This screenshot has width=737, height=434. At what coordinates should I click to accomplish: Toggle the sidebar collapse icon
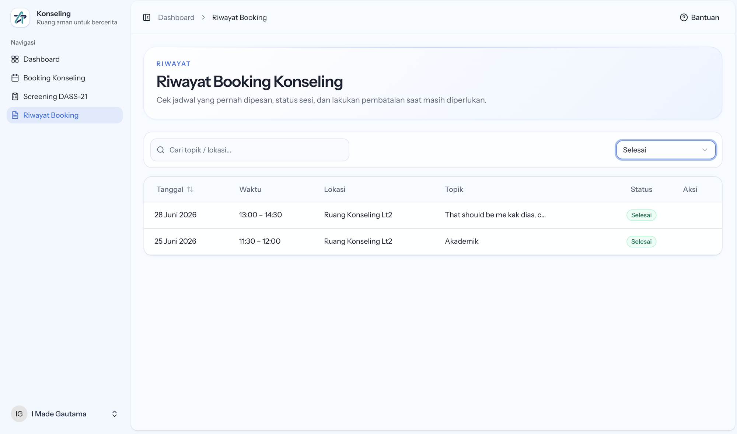(147, 17)
